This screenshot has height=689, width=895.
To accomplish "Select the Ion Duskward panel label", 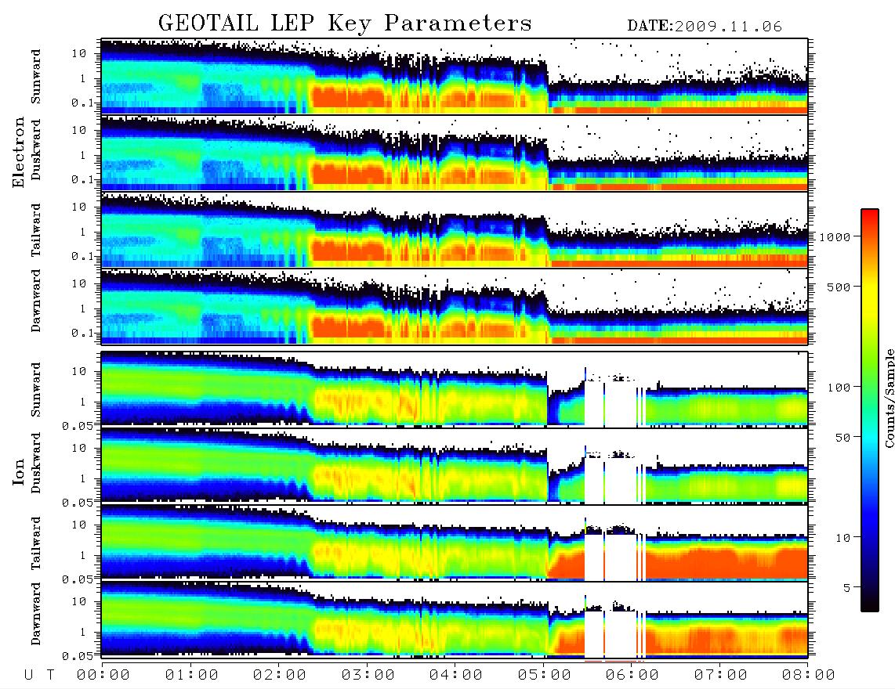I will pos(36,463).
